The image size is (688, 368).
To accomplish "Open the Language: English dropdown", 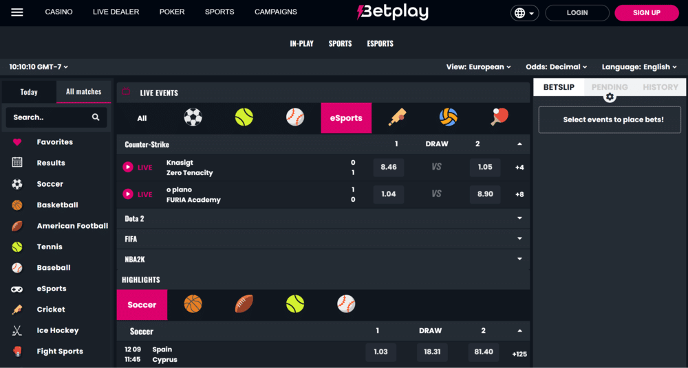I will [639, 67].
